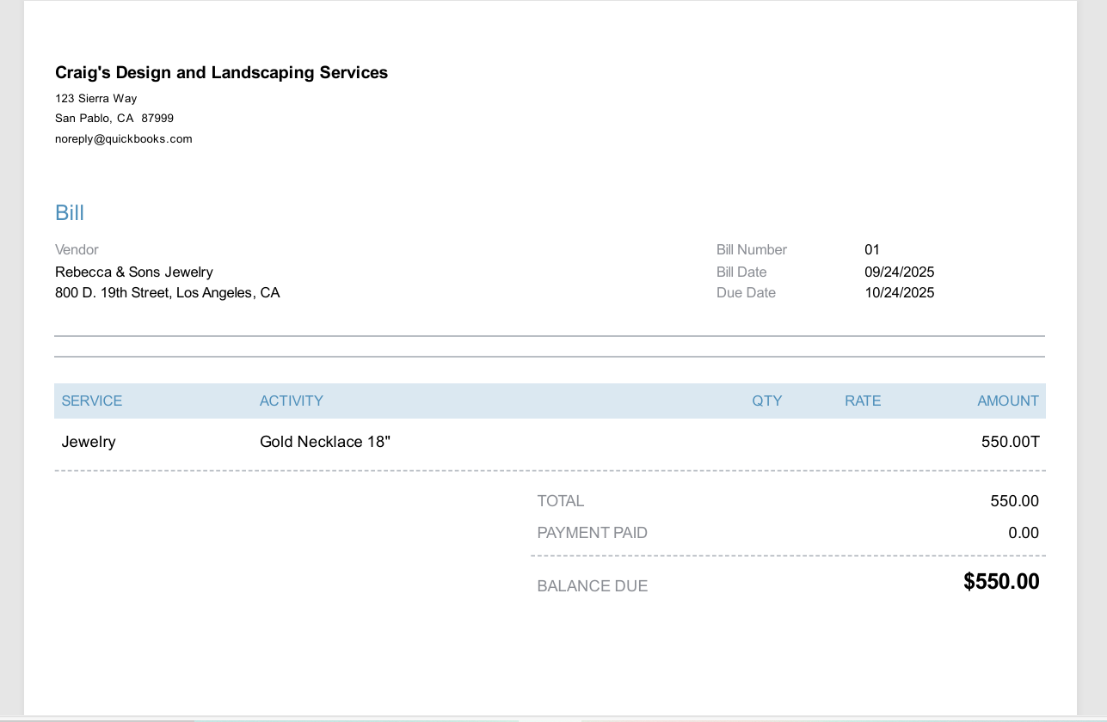
Task: Select the QTY column header
Action: tap(766, 401)
